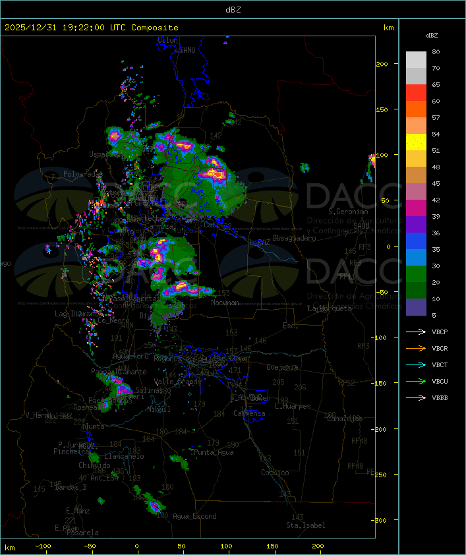Click the Desaguadero map label
This screenshot has height=555, width=466.
[x=295, y=238]
